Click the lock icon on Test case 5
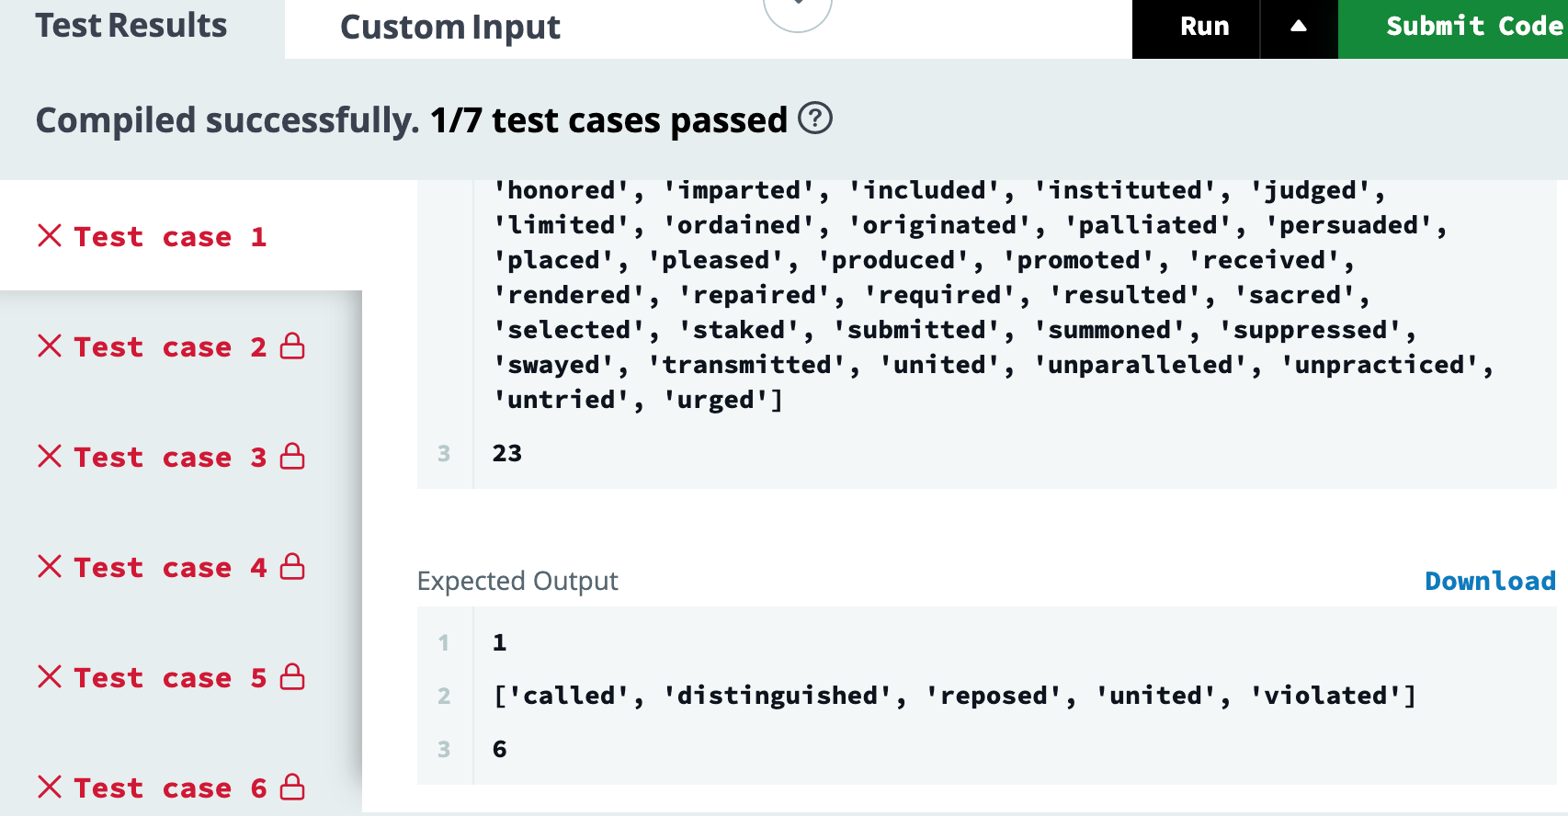Viewport: 1568px width, 816px height. pos(292,677)
